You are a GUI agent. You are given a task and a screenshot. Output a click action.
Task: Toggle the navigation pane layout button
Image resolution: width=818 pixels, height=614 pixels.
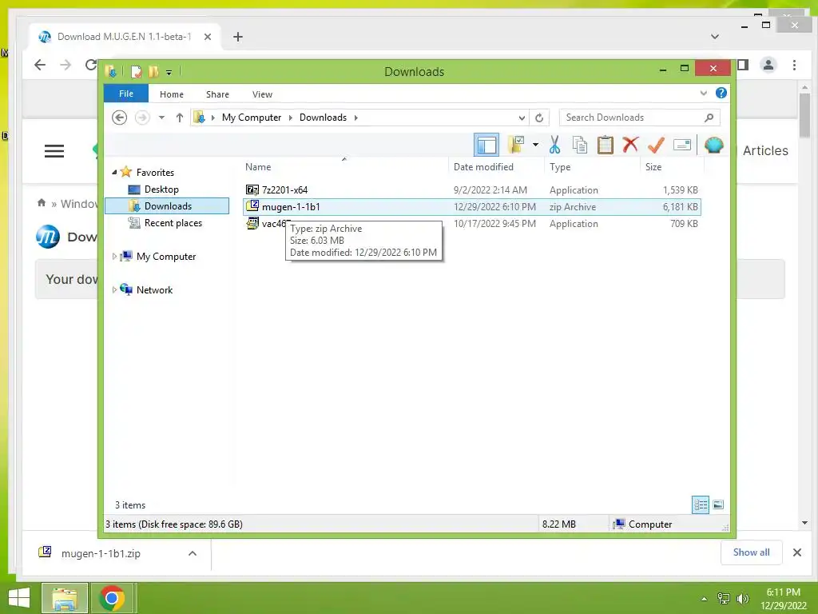486,146
